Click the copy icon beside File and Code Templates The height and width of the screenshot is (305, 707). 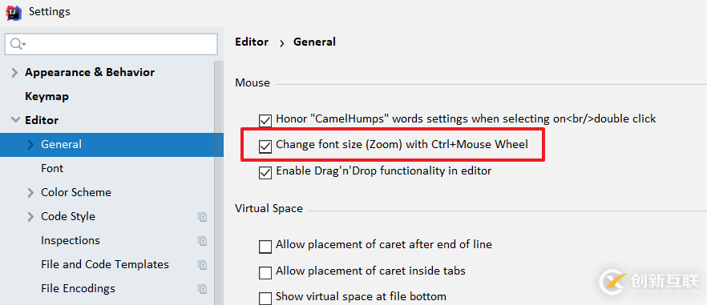203,264
